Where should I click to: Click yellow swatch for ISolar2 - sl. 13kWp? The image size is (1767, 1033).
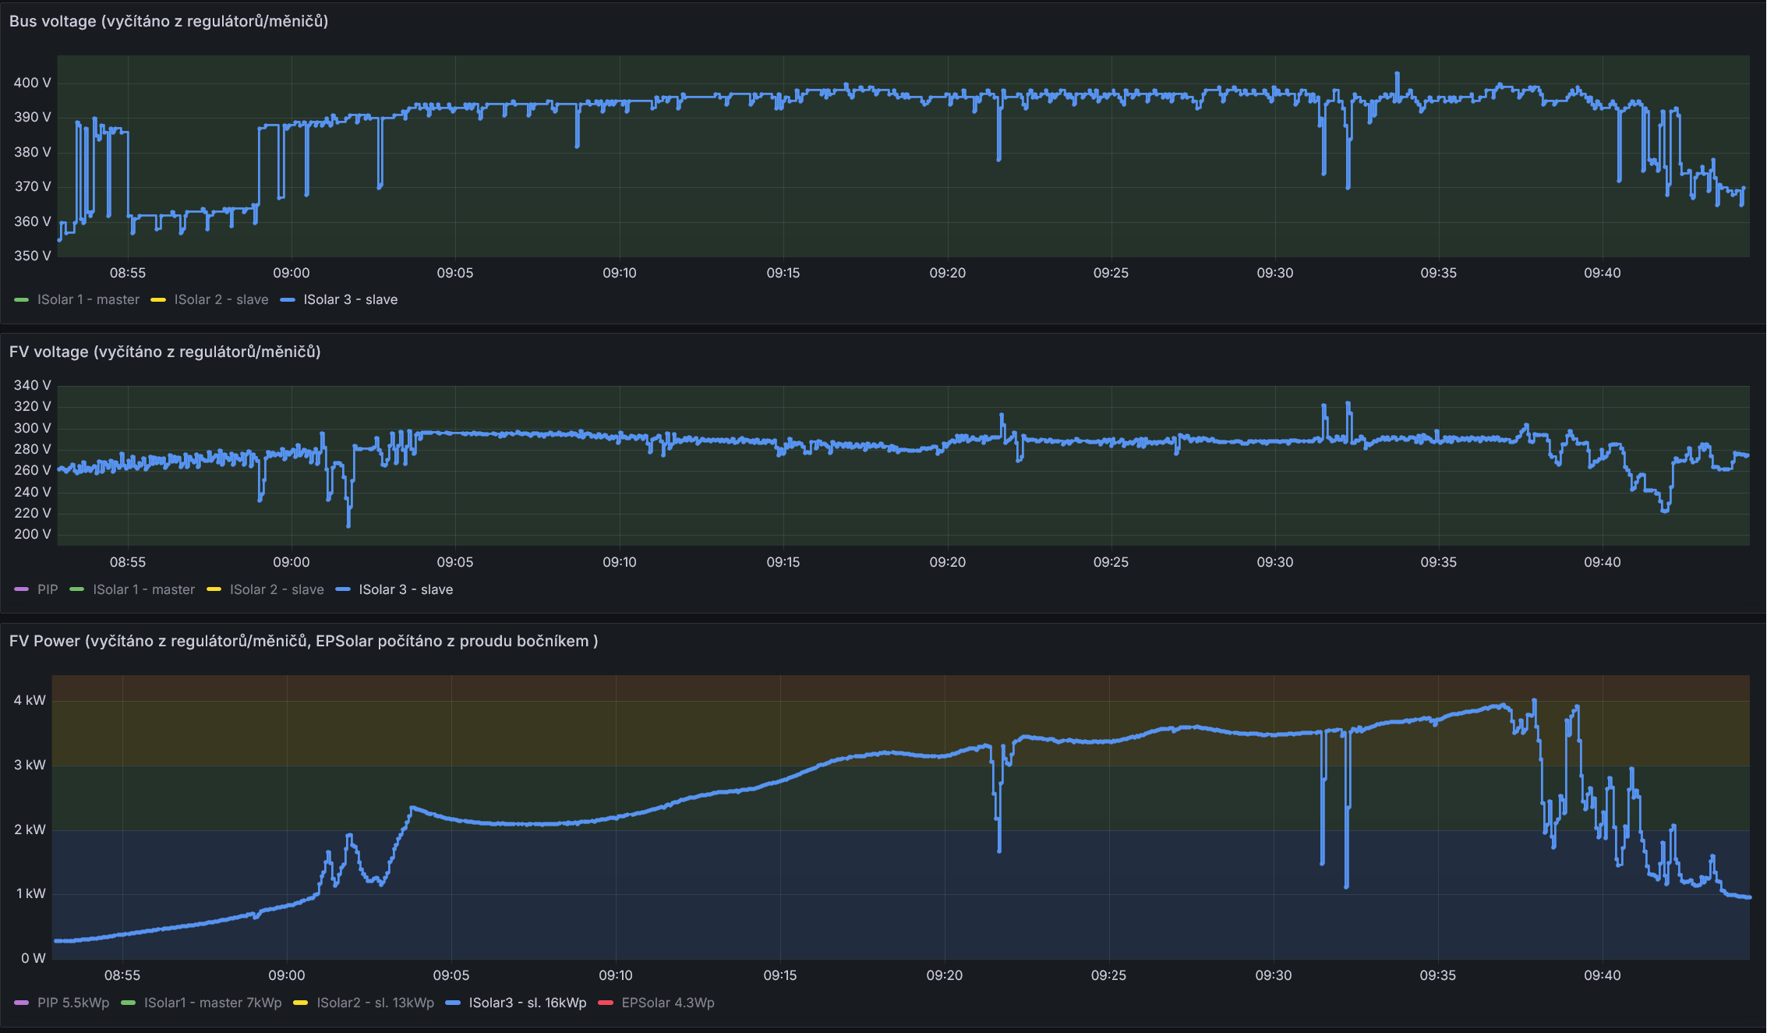point(300,1003)
